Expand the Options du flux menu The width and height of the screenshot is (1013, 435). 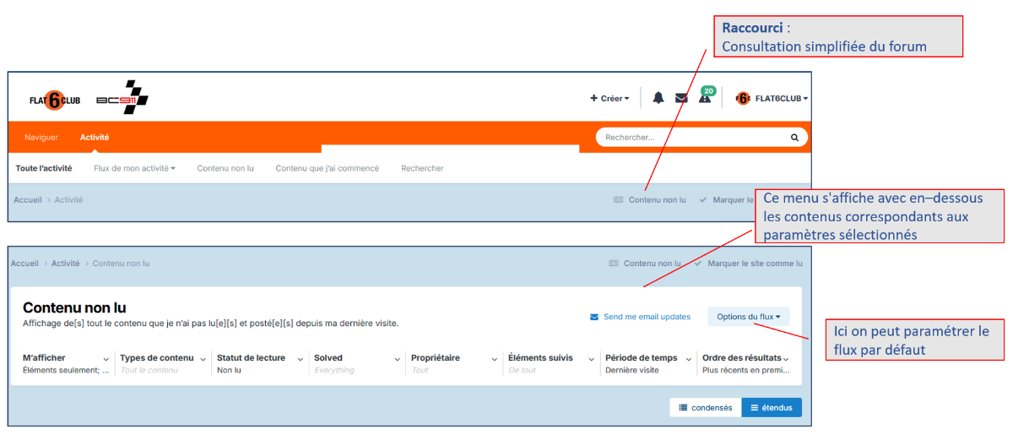748,317
